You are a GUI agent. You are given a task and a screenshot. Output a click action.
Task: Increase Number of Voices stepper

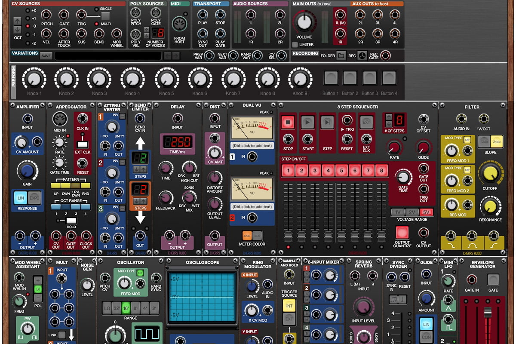(147, 30)
